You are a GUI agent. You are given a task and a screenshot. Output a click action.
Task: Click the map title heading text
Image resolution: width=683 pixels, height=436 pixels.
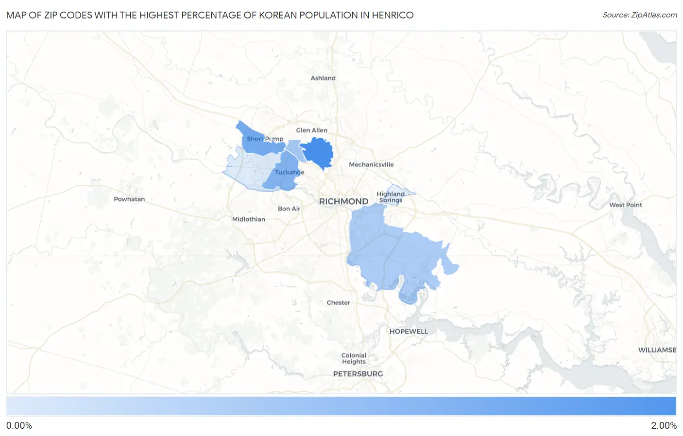[x=210, y=15]
